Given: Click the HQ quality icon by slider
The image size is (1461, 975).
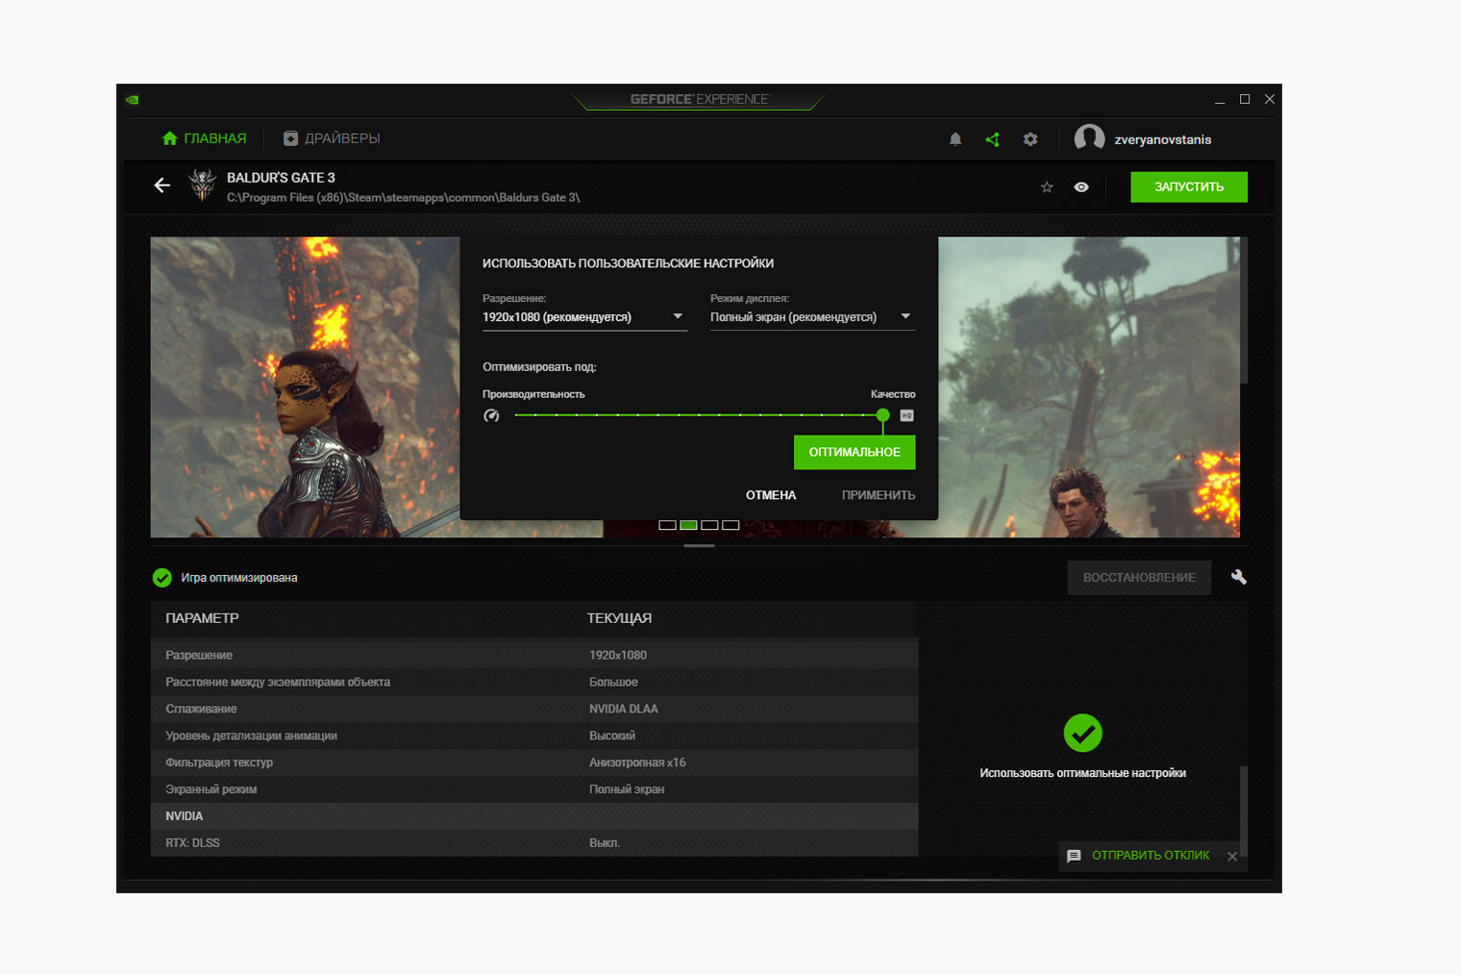Looking at the screenshot, I should coord(906,415).
